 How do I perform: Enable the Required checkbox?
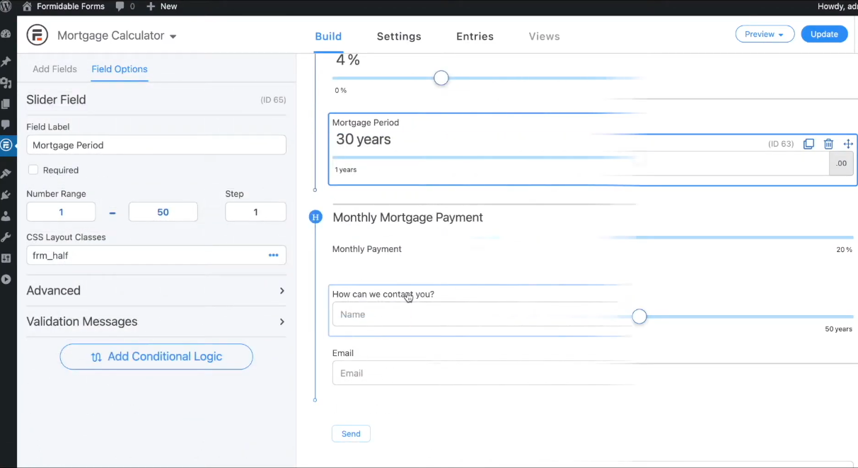[33, 170]
